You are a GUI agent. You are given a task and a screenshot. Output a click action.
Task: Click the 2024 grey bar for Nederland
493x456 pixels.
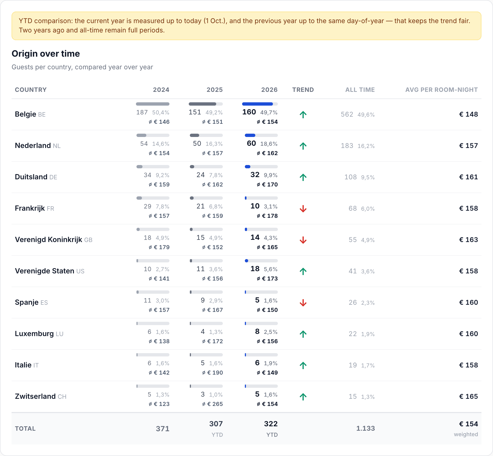[141, 135]
